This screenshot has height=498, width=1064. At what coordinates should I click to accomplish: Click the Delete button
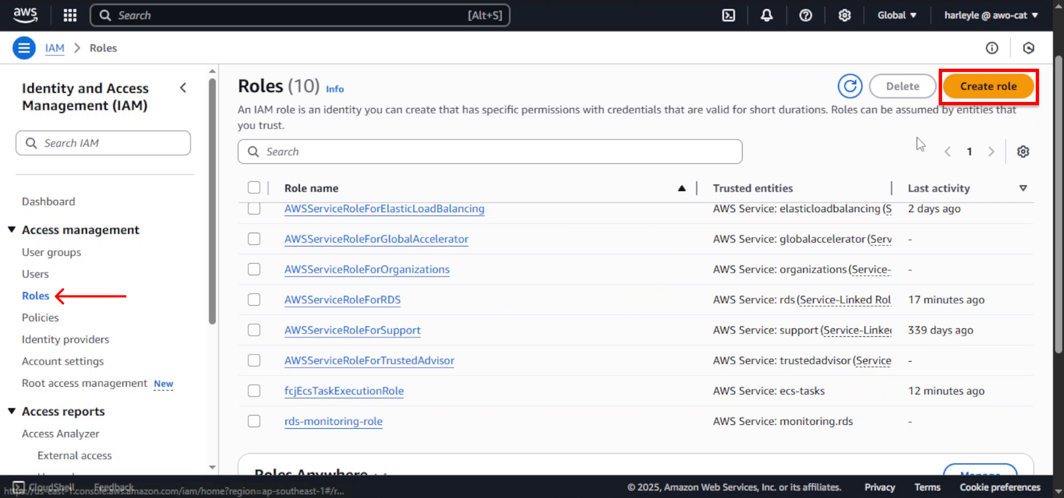pyautogui.click(x=902, y=86)
